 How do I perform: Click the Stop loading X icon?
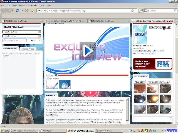pyautogui.click(x=26, y=11)
